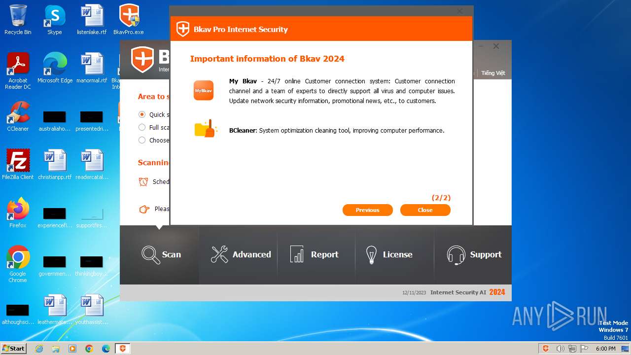Image resolution: width=631 pixels, height=355 pixels.
Task: Click the volume speaker tray icon
Action: pos(560,349)
